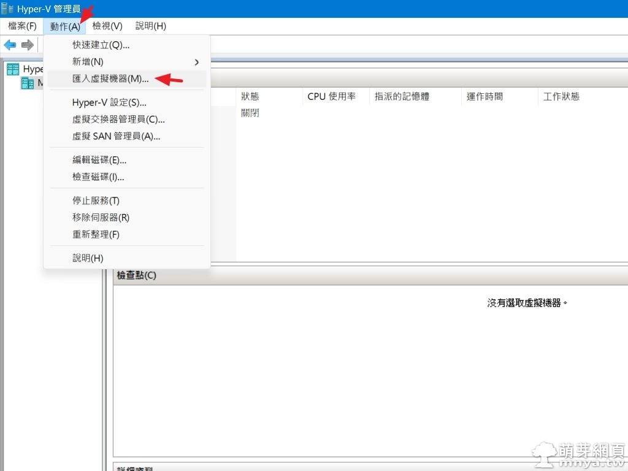Choose 停止服務(T) in the menu

(x=96, y=201)
